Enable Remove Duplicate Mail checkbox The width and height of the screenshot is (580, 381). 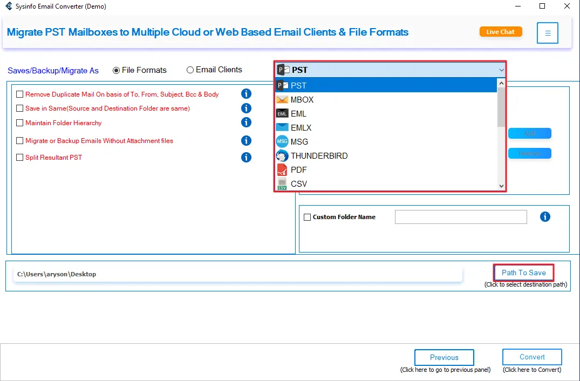click(20, 94)
